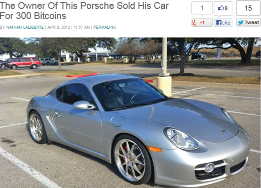
Task: Open the Permalink link
Action: click(x=105, y=27)
